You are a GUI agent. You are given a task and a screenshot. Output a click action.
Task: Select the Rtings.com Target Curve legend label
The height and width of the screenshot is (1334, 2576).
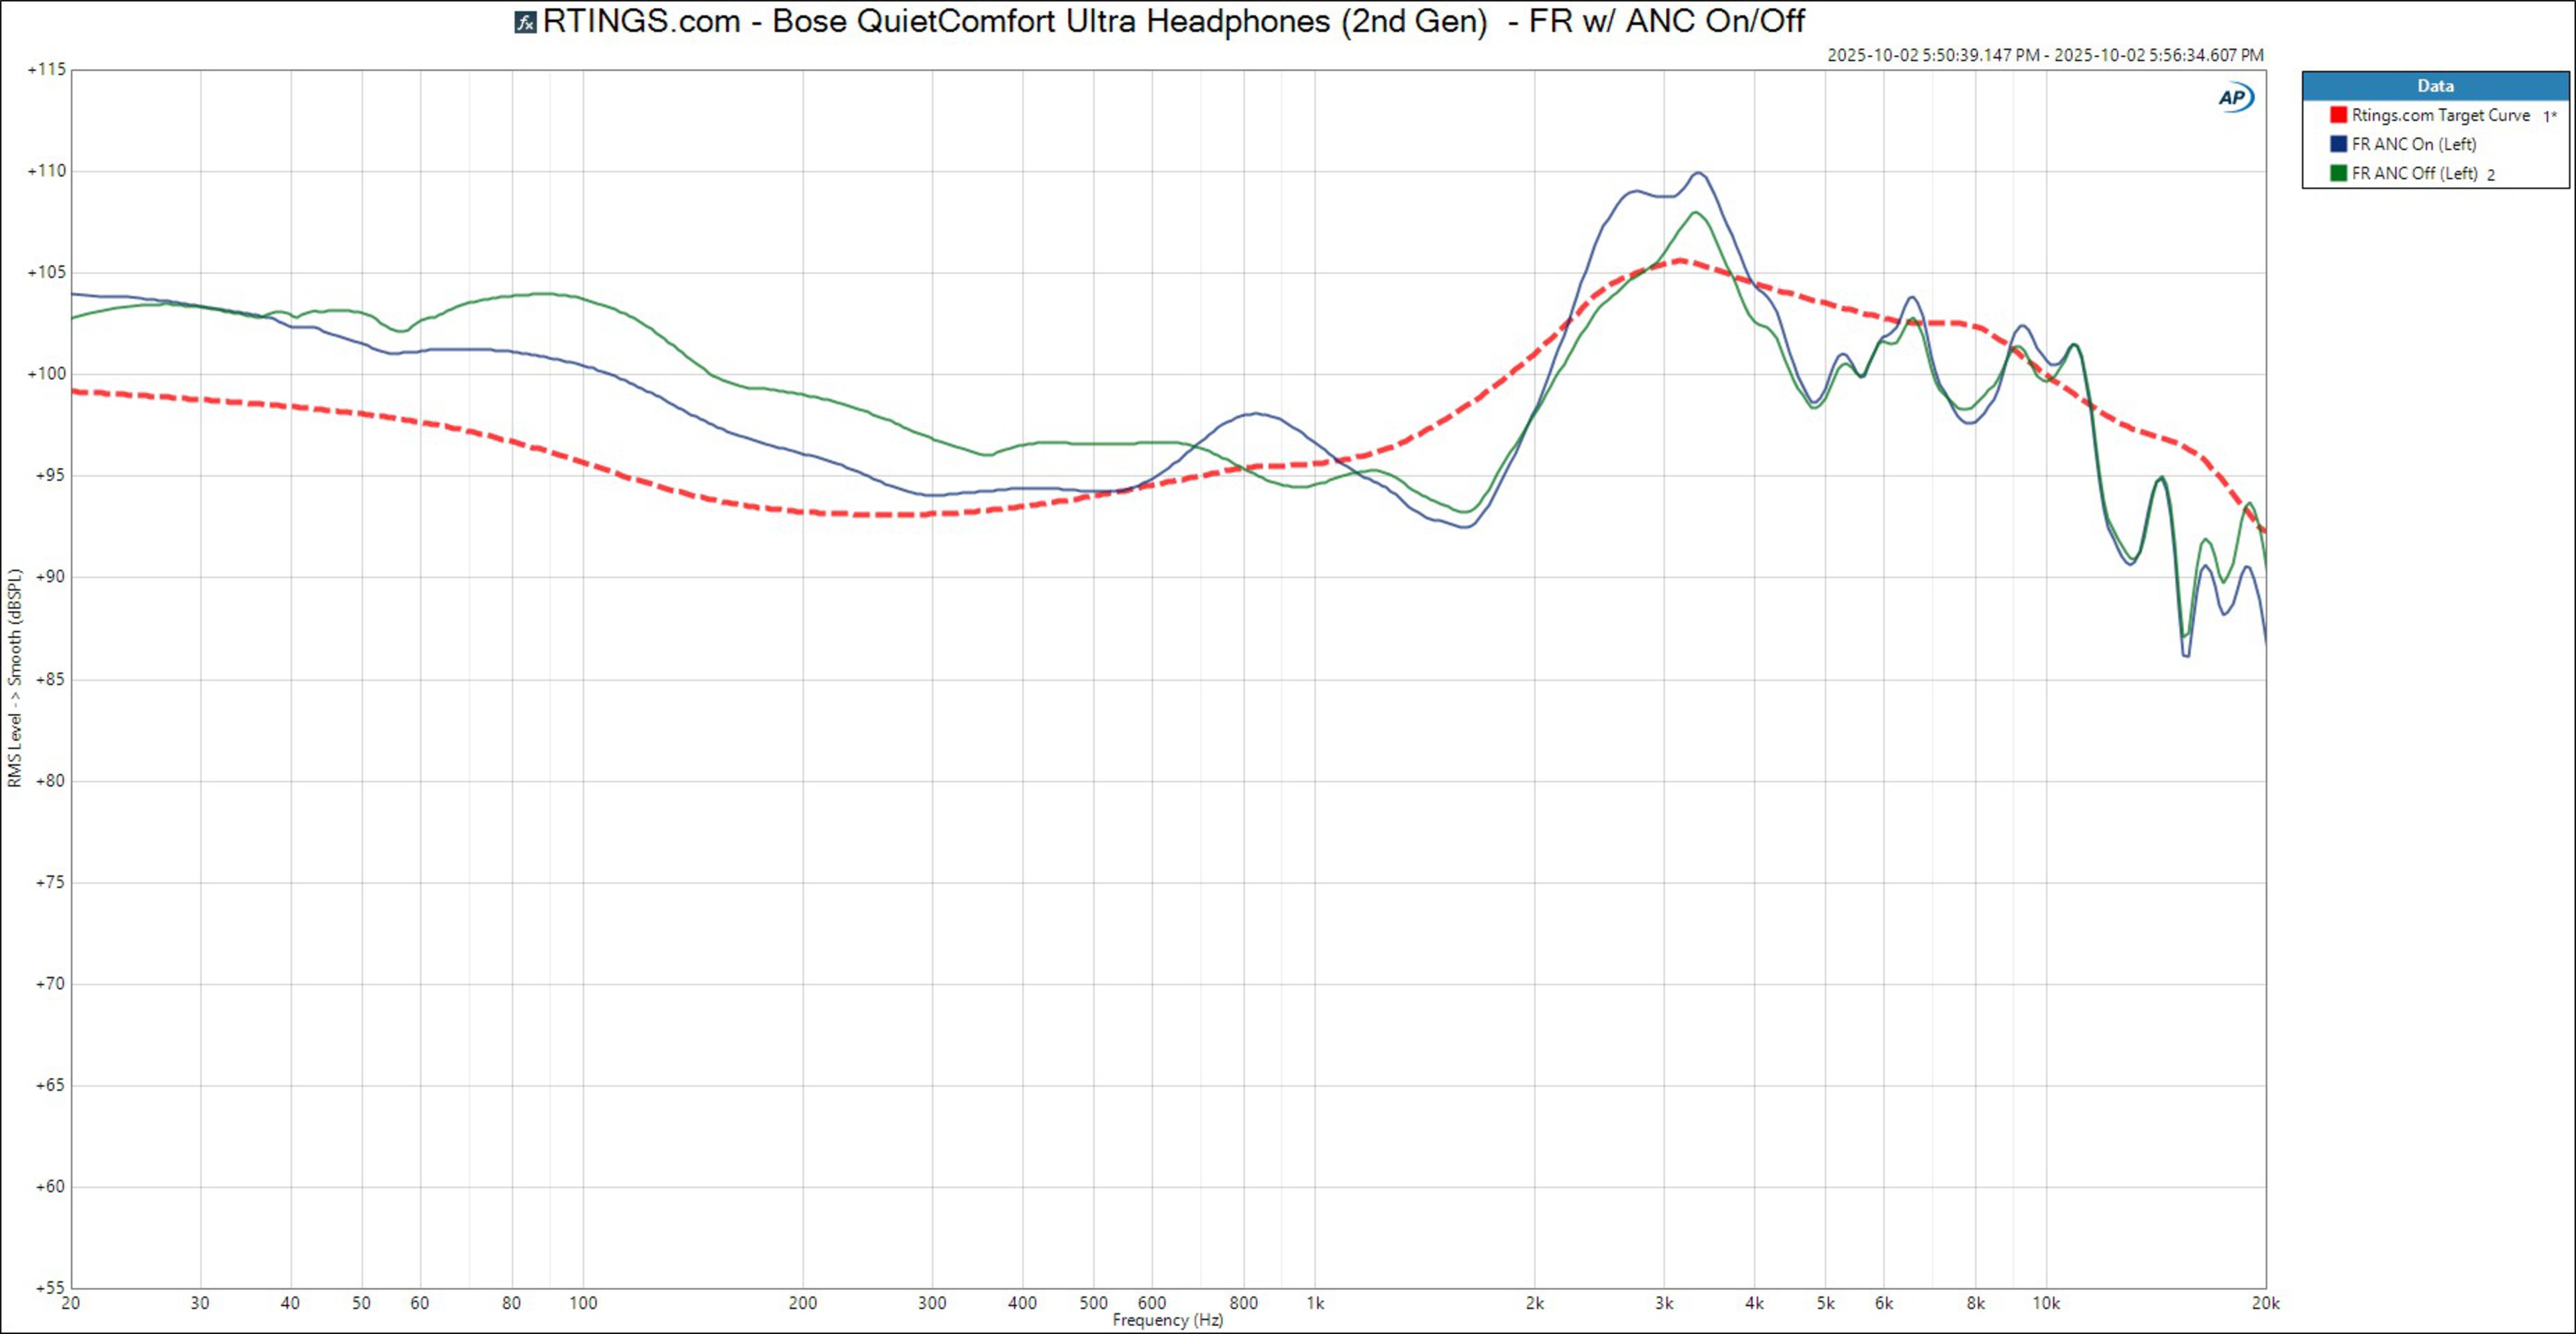pos(2440,116)
